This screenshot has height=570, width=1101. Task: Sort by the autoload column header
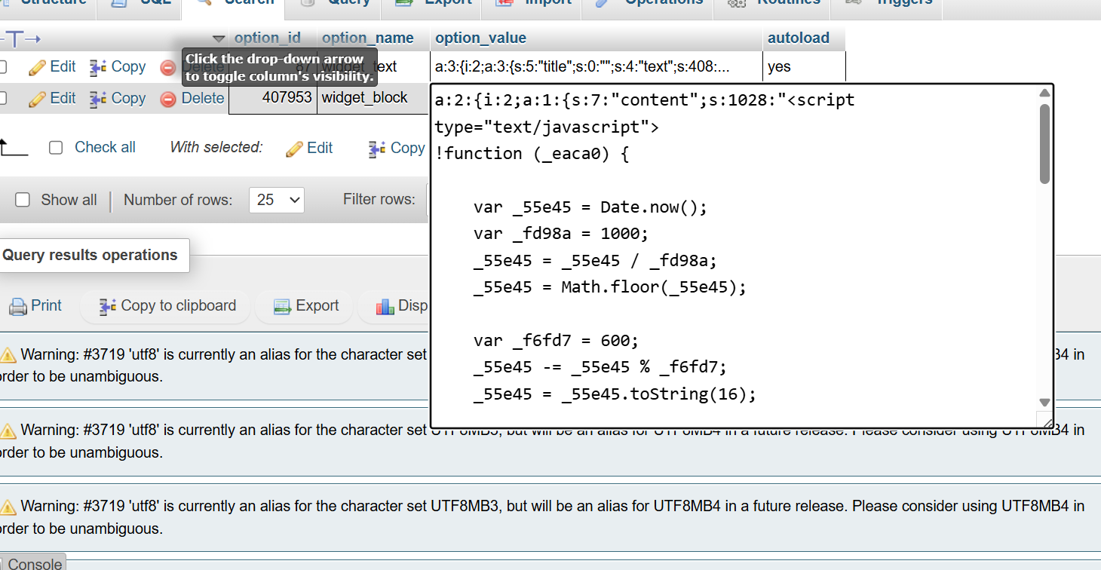coord(798,38)
